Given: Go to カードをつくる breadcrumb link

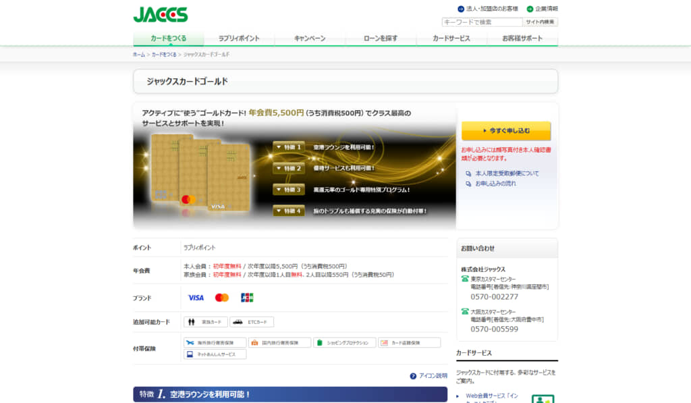Looking at the screenshot, I should pos(164,55).
